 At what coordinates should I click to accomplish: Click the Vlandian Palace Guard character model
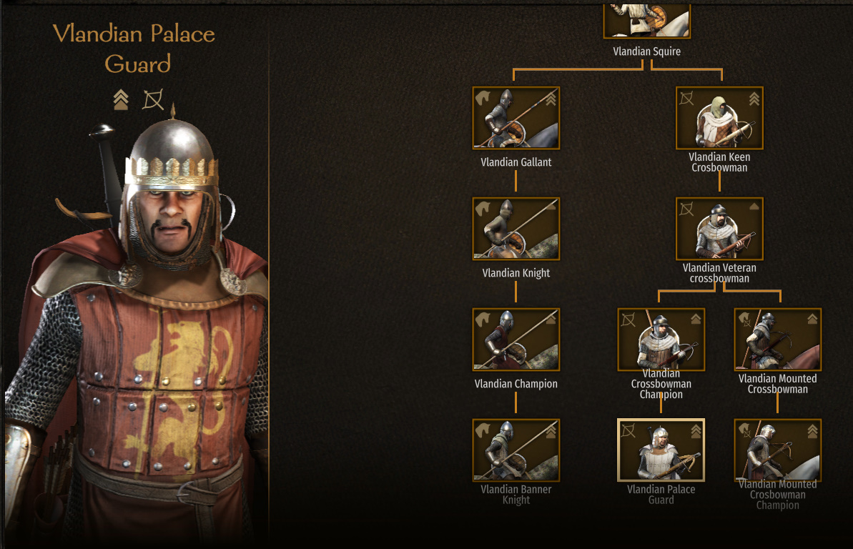tap(136, 327)
